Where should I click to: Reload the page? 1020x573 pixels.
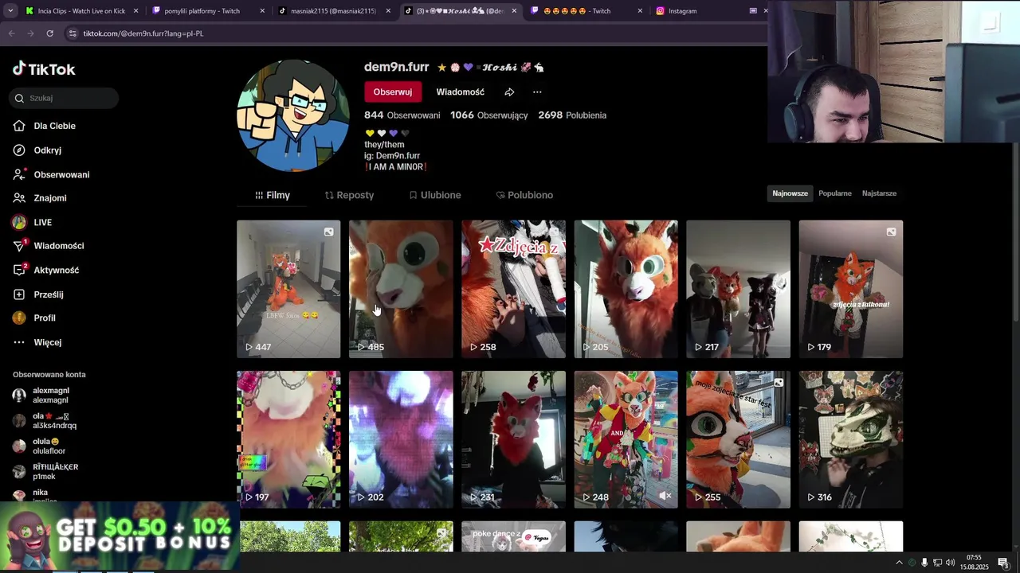click(x=49, y=33)
